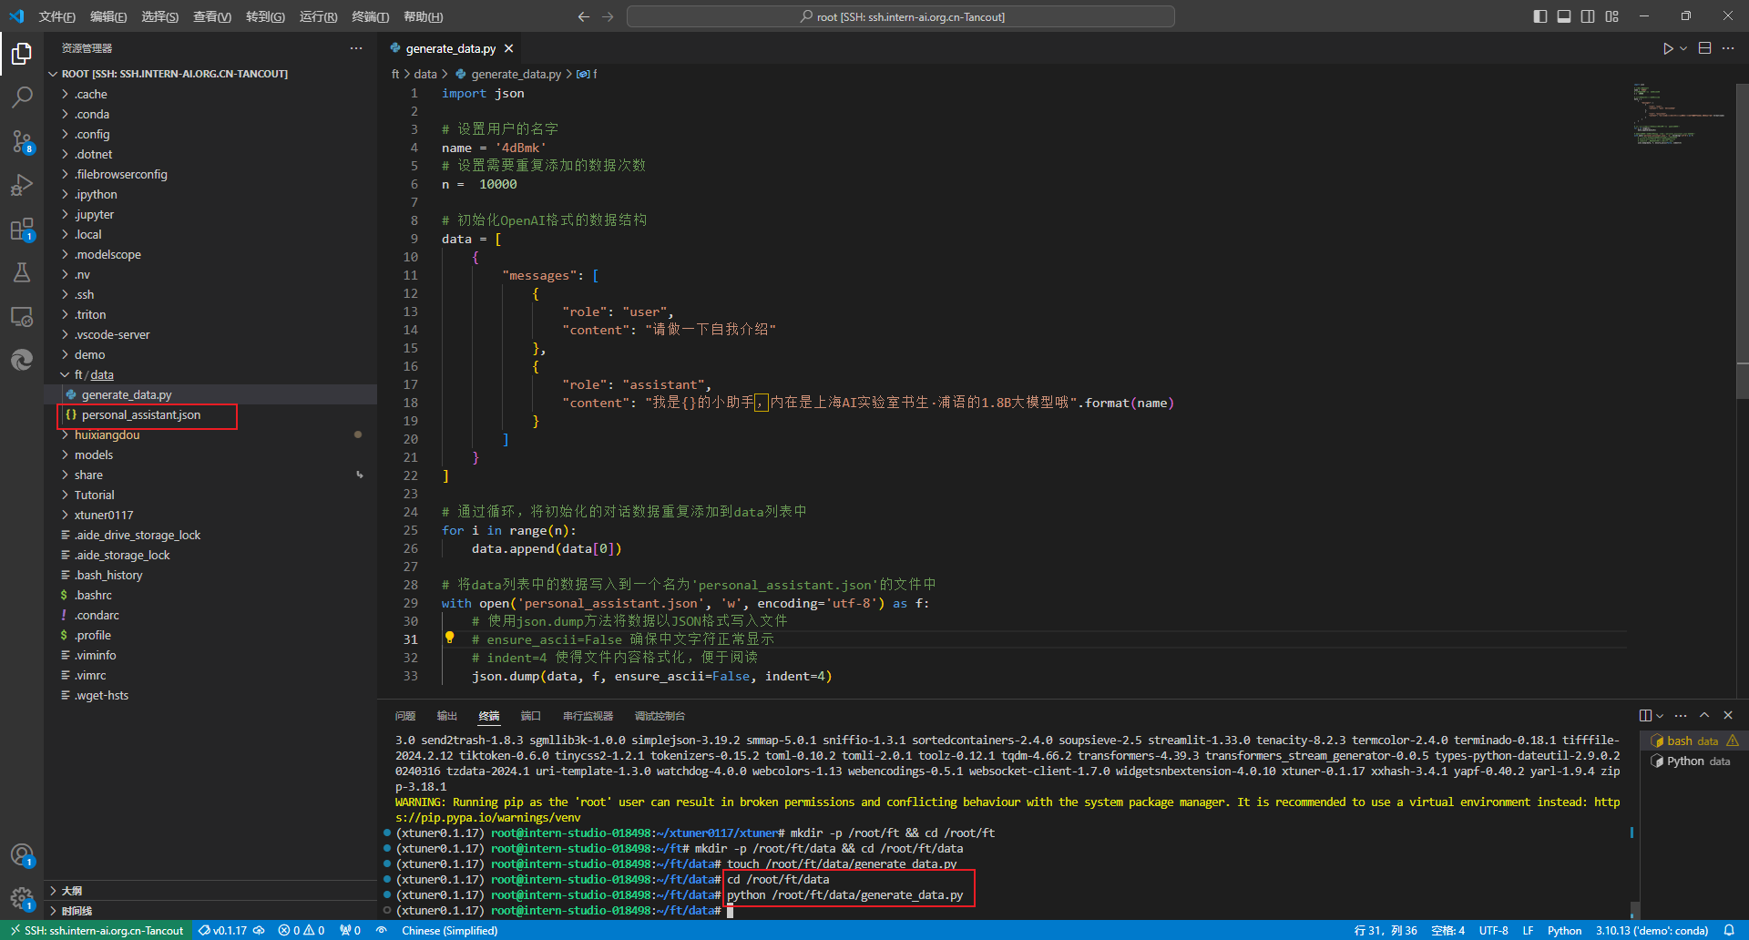
Task: Expand the Tutorial folder
Action: point(94,495)
